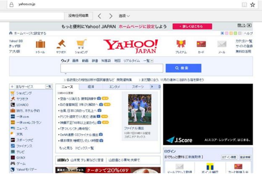Select the 画像 search tab
The height and width of the screenshot is (174, 262).
click(75, 61)
